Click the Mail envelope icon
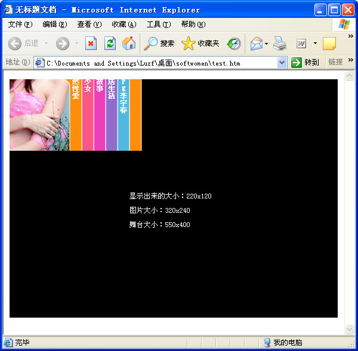358x351 pixels. click(257, 44)
